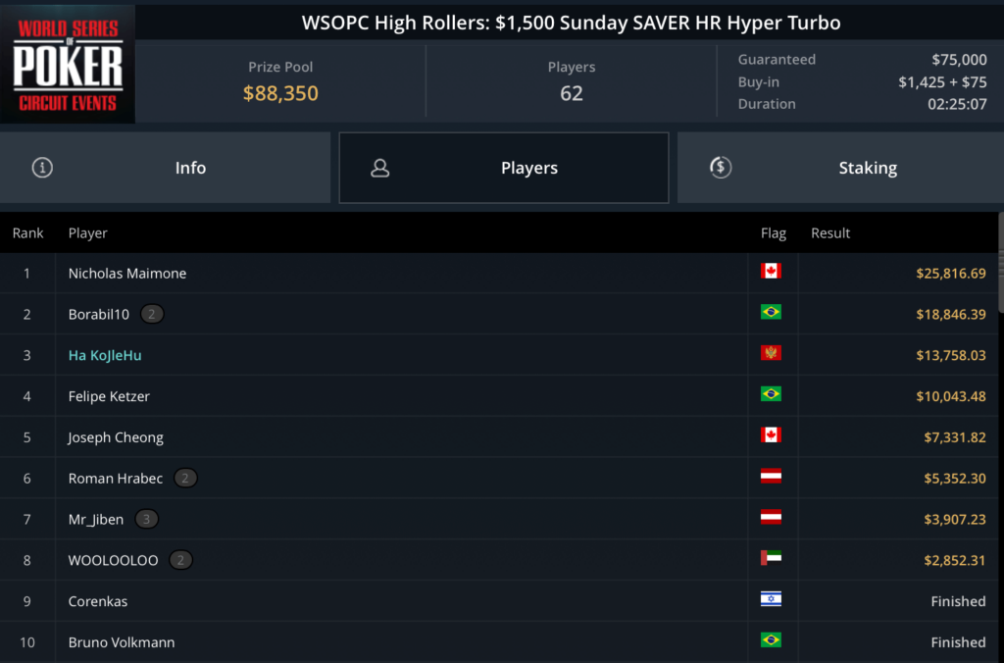
Task: Click the vertical scrollbar of the player list
Action: (1000, 265)
